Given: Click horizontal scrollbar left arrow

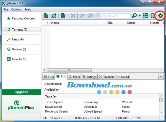Looking at the screenshot, I should pos(45,70).
